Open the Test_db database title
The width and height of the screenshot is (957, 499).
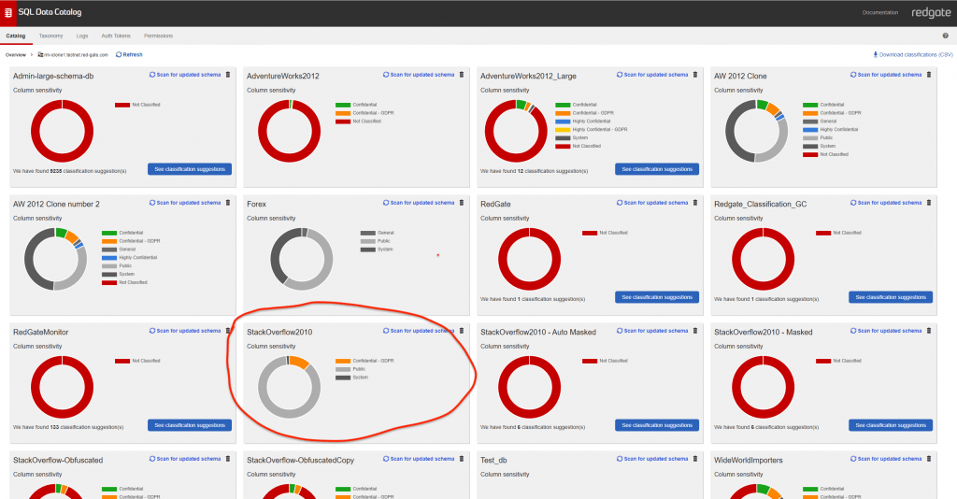click(x=493, y=461)
